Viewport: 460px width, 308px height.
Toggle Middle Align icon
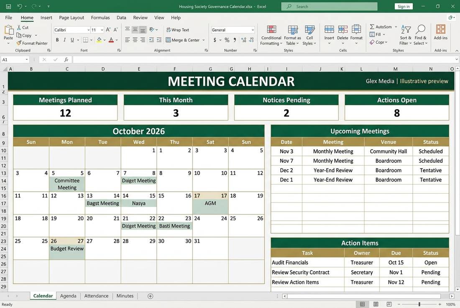click(135, 30)
